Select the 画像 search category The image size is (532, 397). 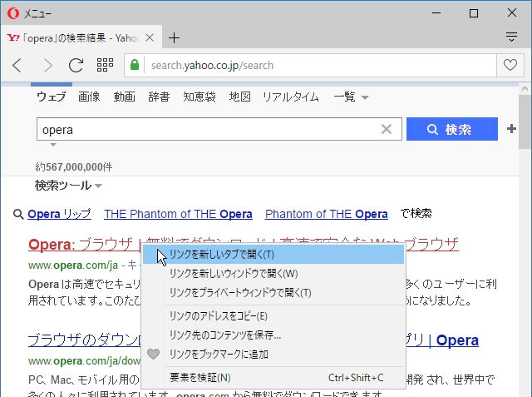click(89, 97)
